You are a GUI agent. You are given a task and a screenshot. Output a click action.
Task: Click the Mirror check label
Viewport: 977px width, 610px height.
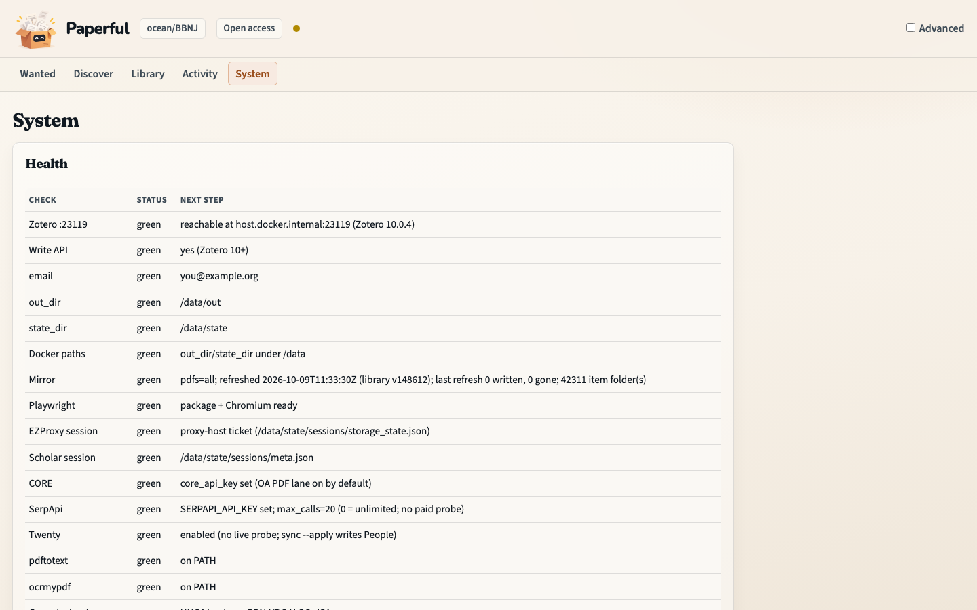[42, 380]
